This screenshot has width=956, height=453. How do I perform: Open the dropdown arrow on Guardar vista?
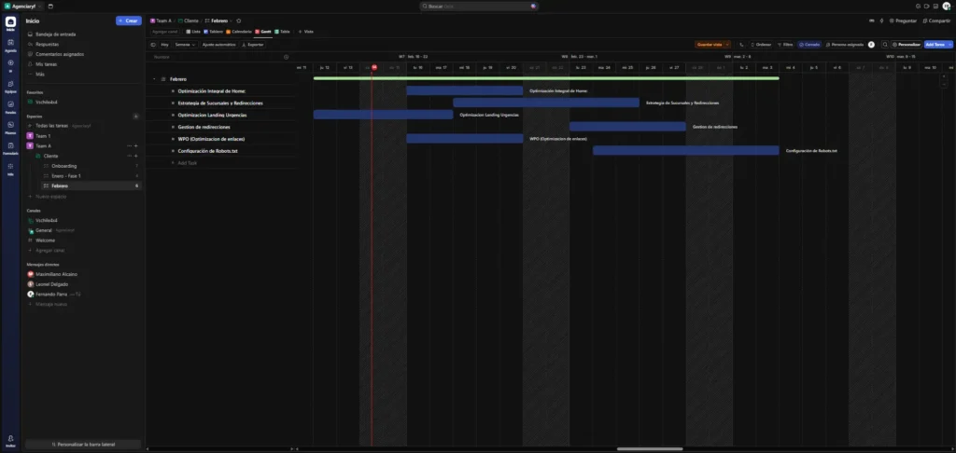(x=726, y=45)
